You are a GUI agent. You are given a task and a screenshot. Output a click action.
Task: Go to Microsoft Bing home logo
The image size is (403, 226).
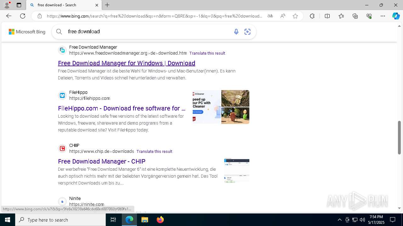pos(27,32)
